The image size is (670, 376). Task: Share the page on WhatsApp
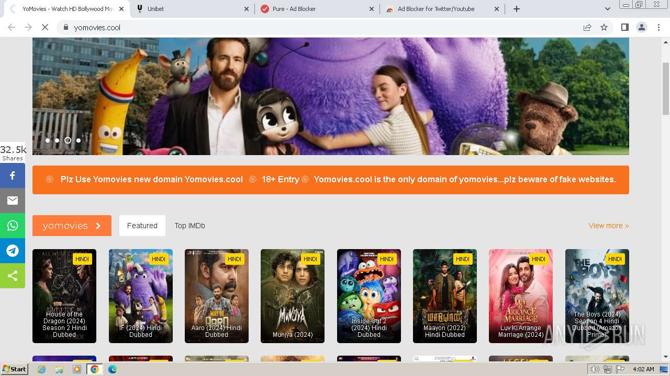[x=13, y=226]
